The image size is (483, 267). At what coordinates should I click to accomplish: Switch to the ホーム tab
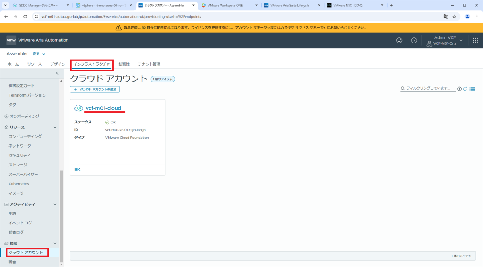tap(13, 64)
